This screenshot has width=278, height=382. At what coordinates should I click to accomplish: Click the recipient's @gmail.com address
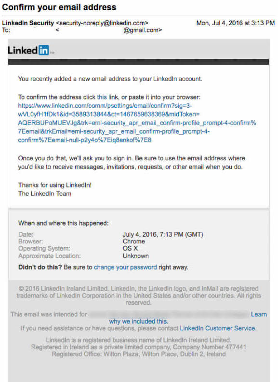coord(143,30)
